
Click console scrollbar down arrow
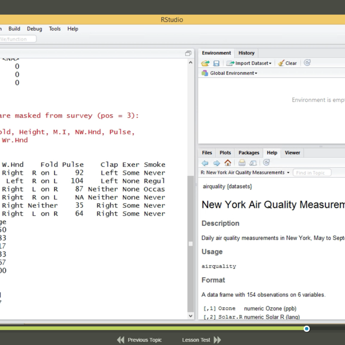pos(191,316)
